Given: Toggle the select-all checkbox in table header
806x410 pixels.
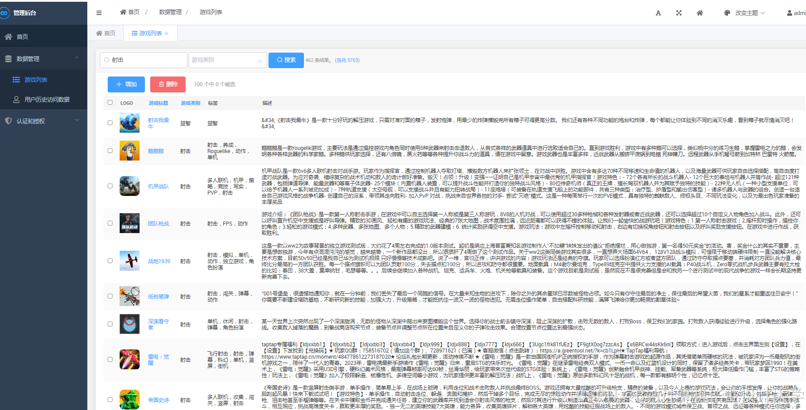Looking at the screenshot, I should pyautogui.click(x=110, y=102).
